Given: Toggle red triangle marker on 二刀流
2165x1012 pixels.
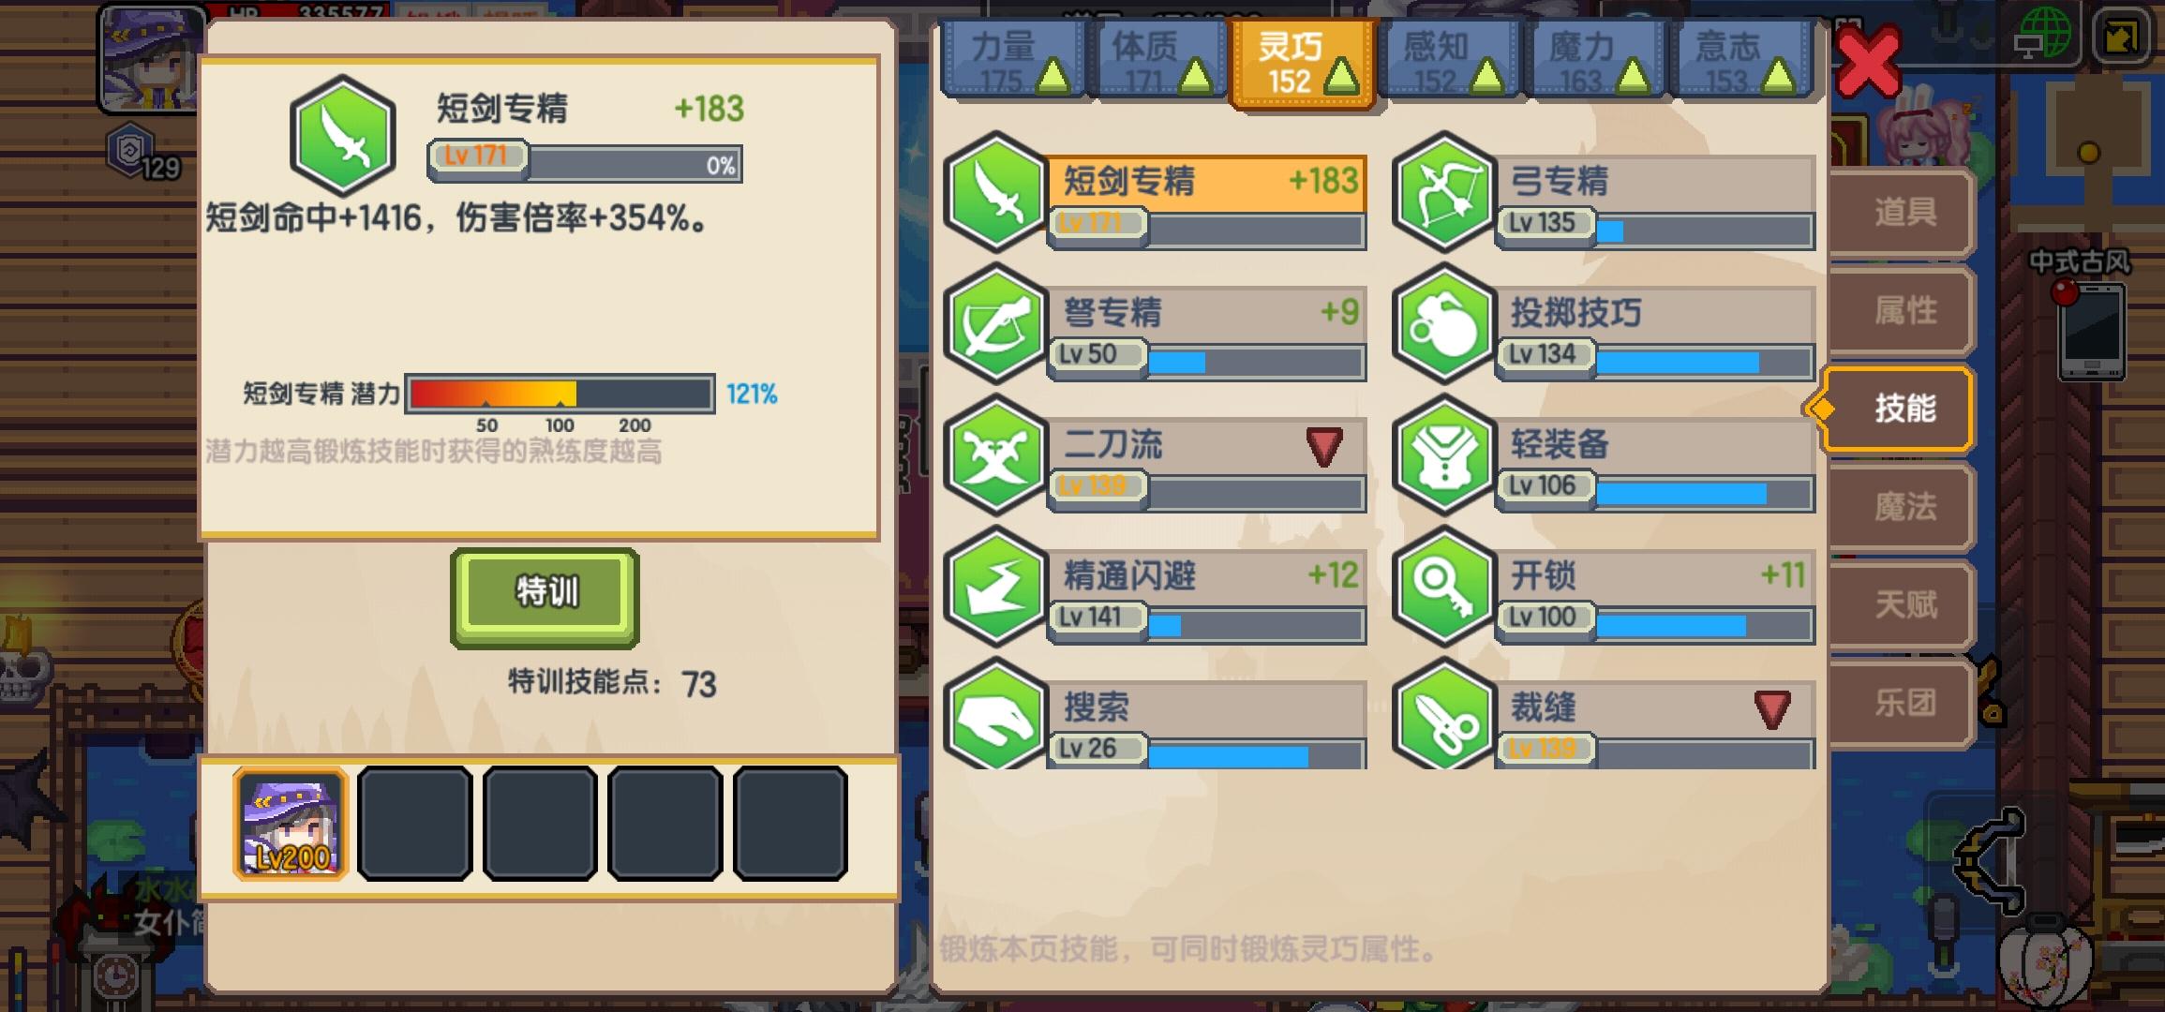Looking at the screenshot, I should pos(1323,446).
